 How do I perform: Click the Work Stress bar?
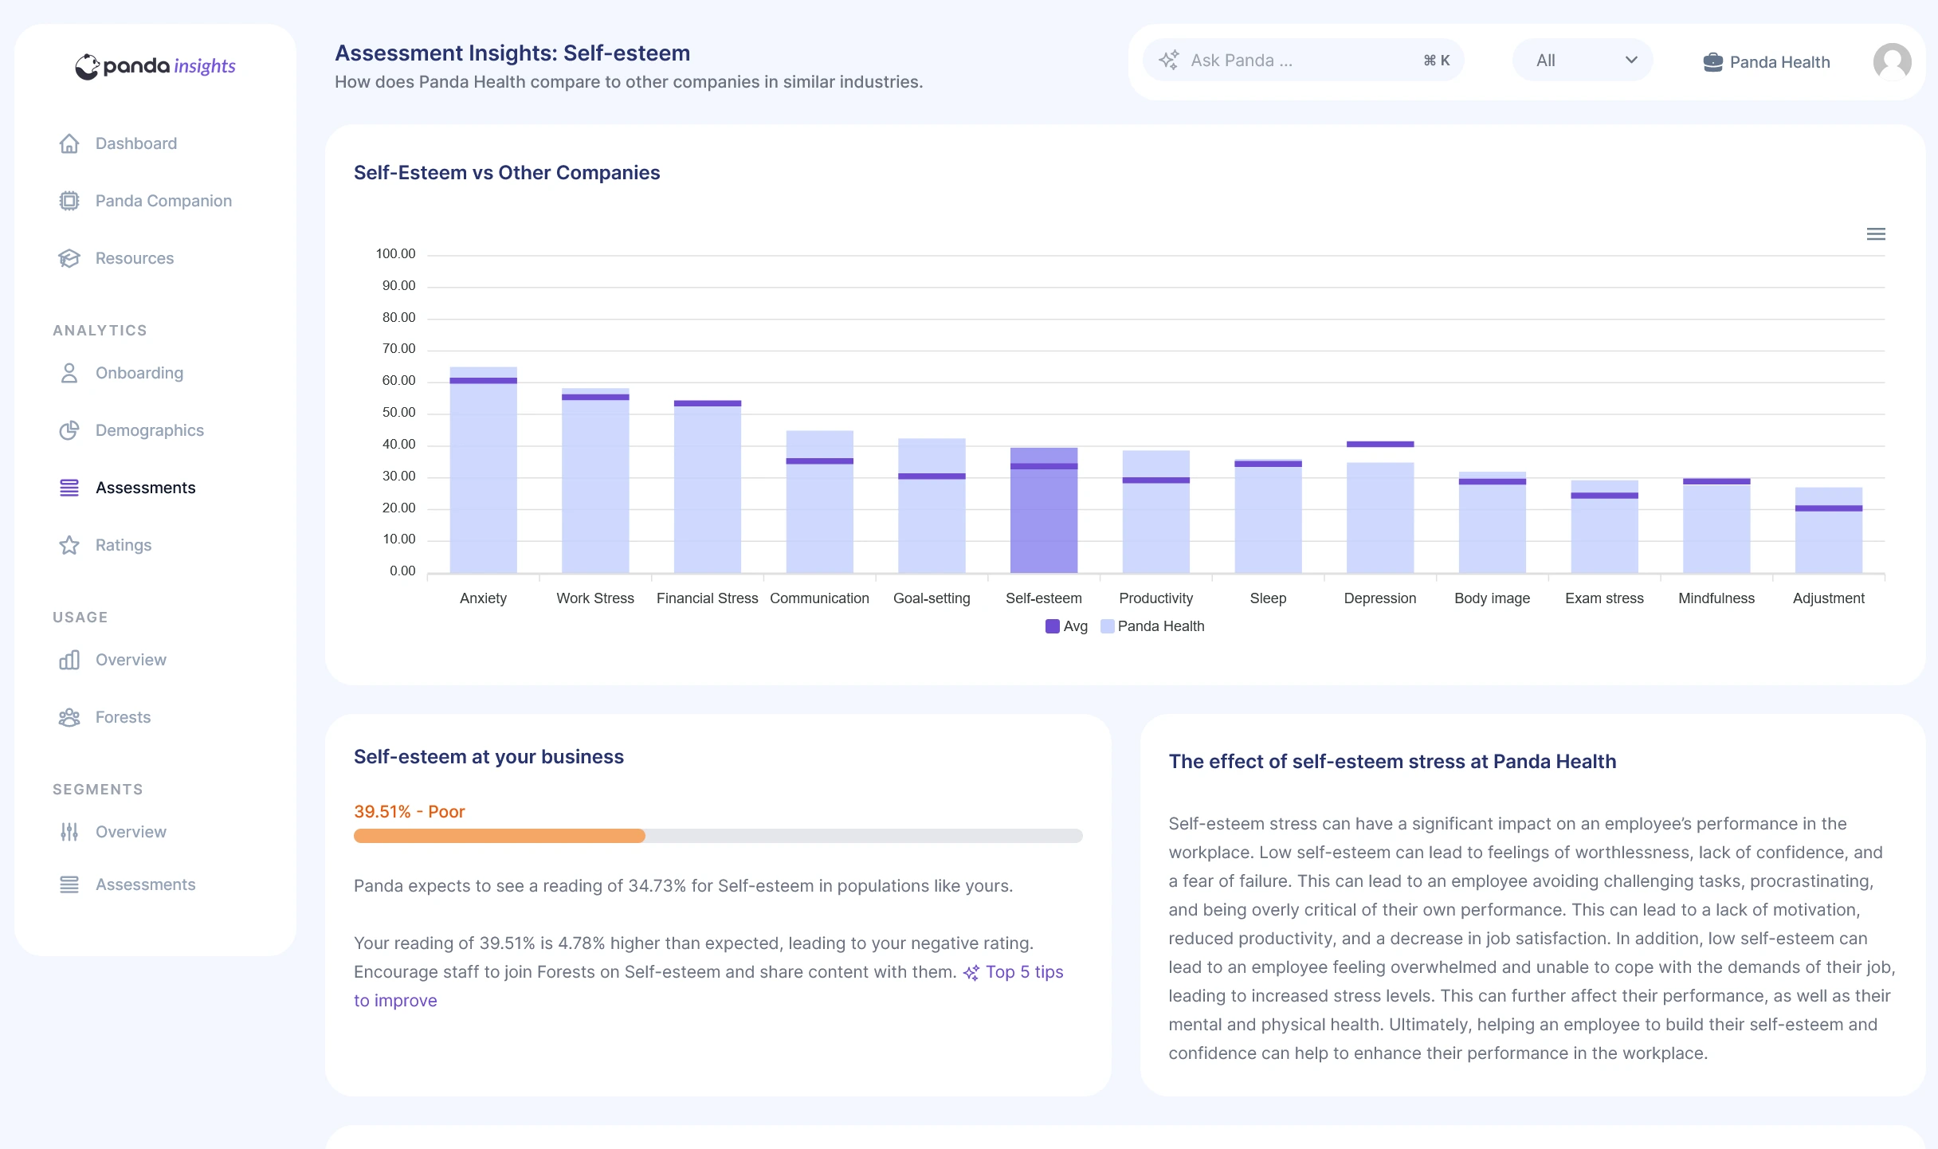pos(595,481)
